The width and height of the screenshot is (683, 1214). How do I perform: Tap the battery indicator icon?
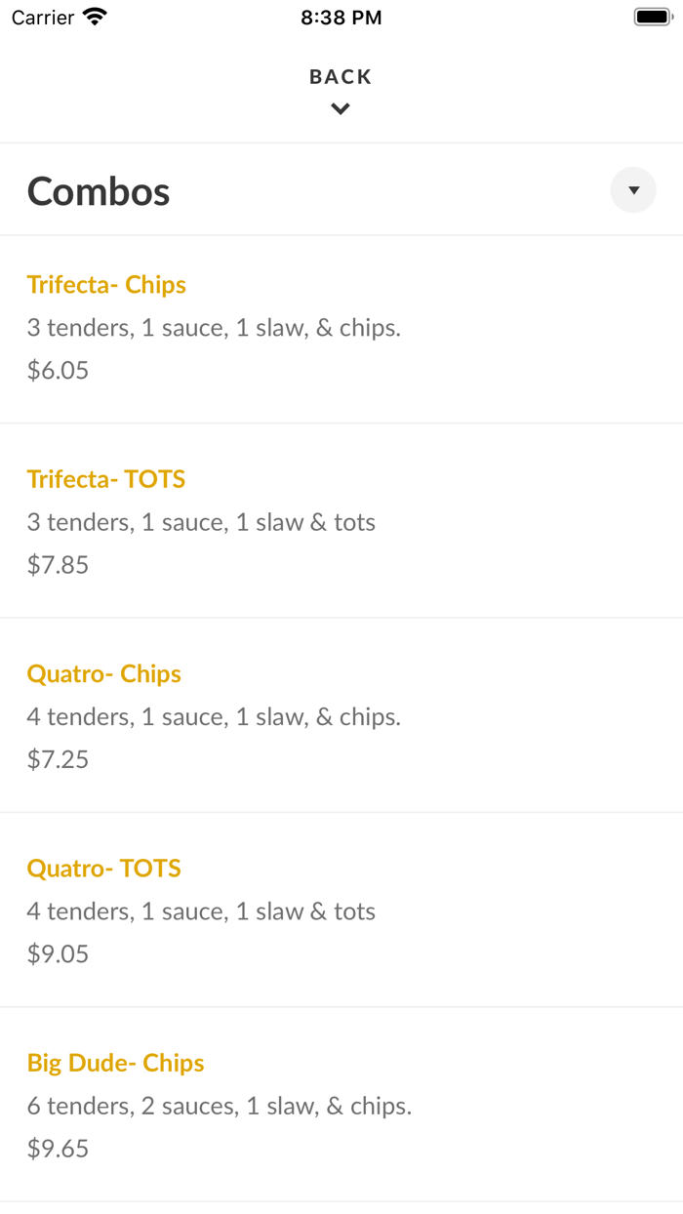pyautogui.click(x=652, y=17)
